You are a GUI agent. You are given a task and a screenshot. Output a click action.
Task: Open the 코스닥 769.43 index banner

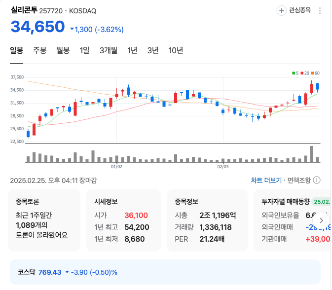coord(165,272)
